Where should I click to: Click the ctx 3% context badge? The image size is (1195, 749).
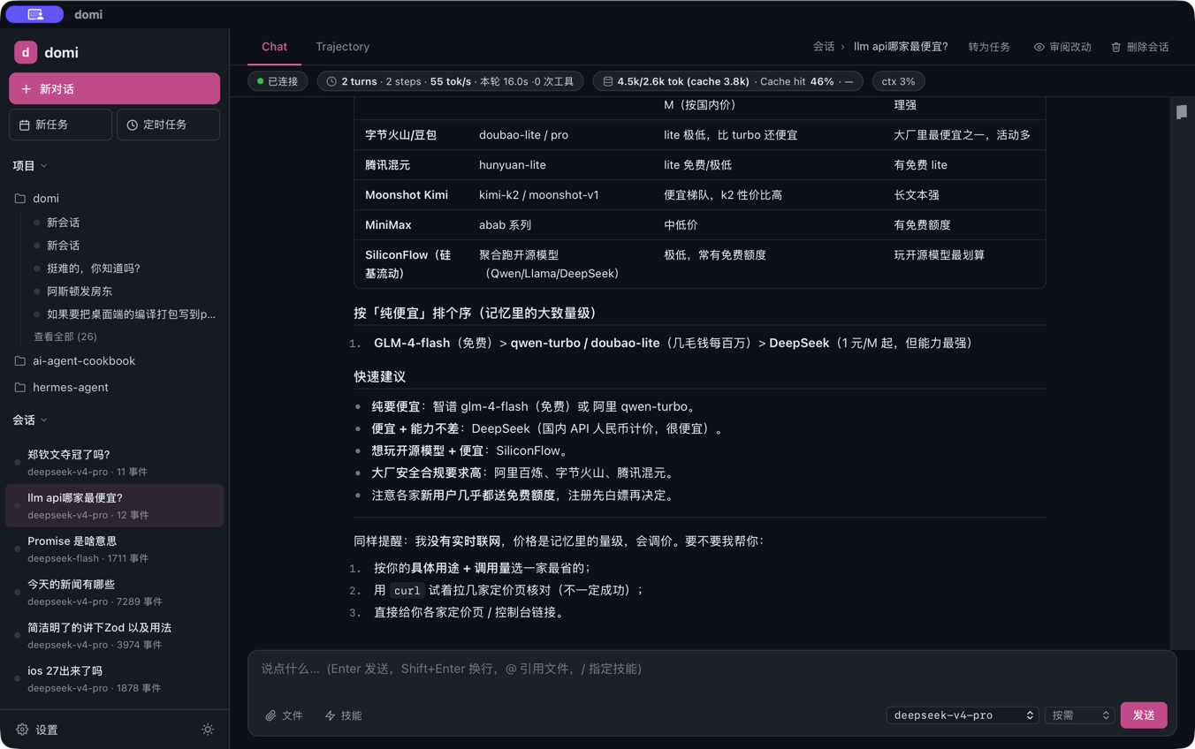pyautogui.click(x=898, y=81)
